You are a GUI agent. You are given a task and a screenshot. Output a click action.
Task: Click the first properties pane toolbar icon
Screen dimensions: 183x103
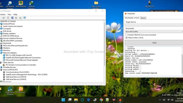(4, 18)
